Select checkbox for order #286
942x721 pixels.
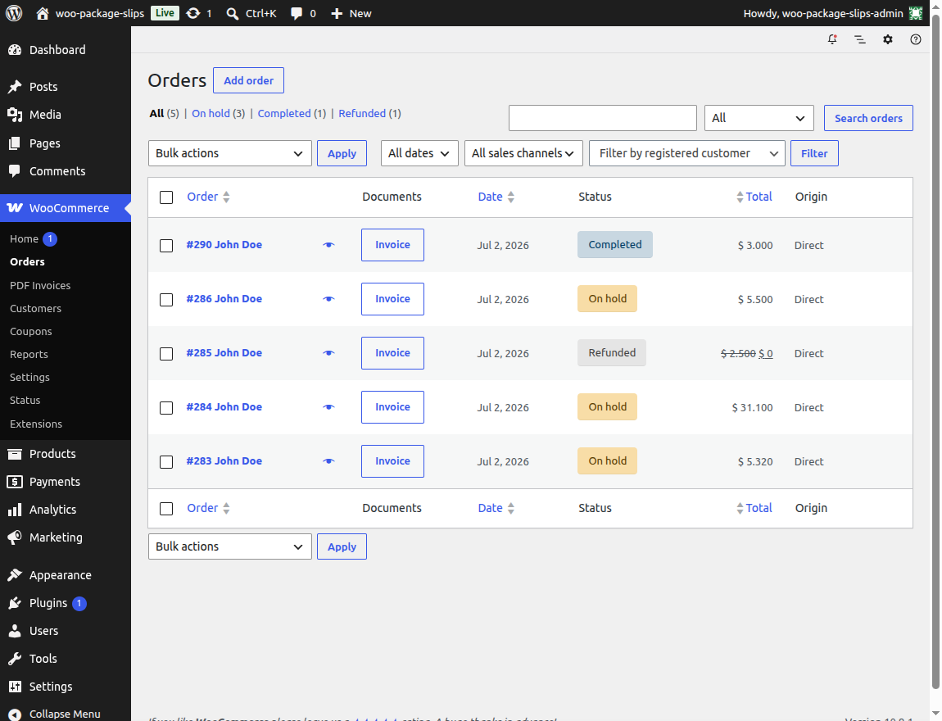(x=166, y=299)
